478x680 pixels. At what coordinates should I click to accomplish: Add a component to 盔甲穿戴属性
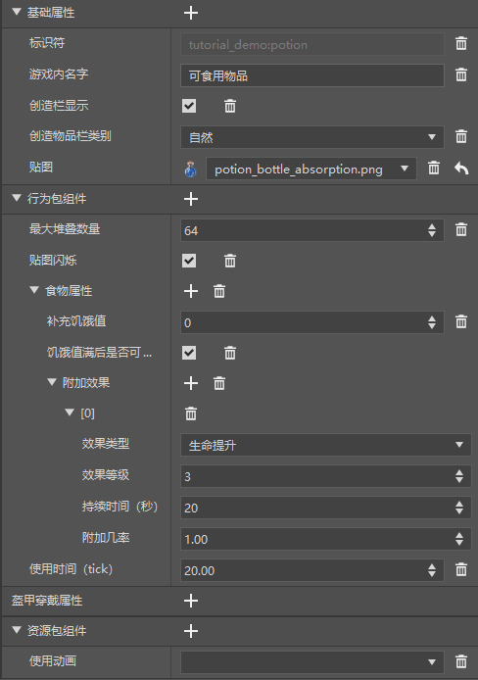[191, 601]
